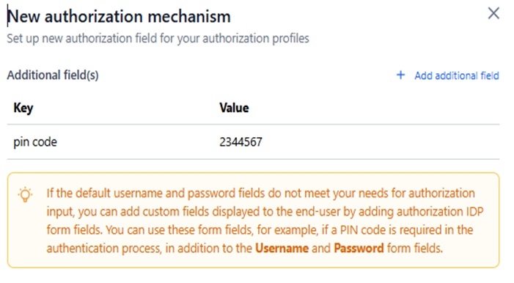This screenshot has width=514, height=283.
Task: Click the New authorization mechanism title
Action: [119, 17]
